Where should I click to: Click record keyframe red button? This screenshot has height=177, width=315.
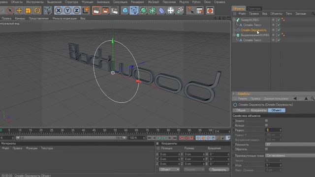pyautogui.click(x=182, y=138)
